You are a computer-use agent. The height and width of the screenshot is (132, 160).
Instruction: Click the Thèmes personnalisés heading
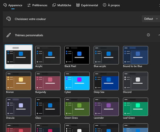(29, 35)
